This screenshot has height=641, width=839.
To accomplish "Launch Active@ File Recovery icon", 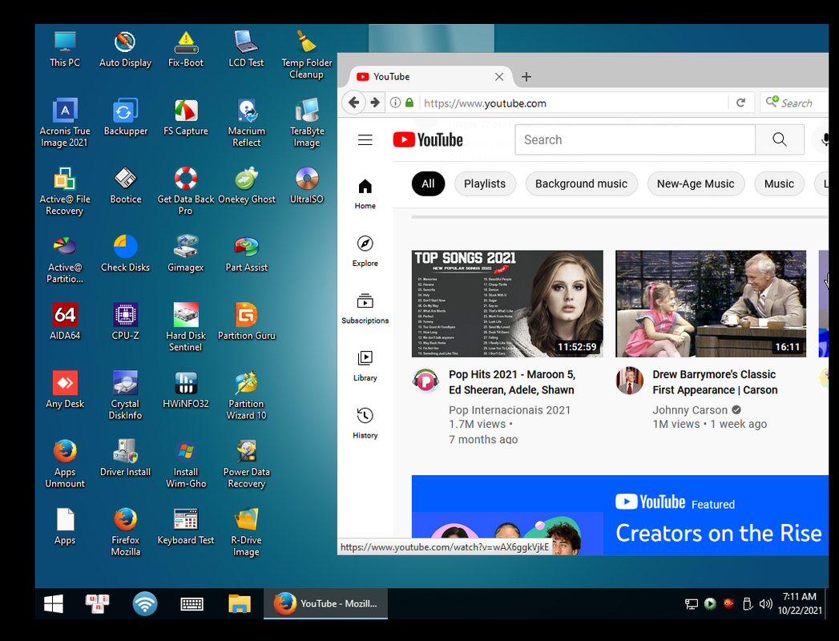I will [65, 191].
